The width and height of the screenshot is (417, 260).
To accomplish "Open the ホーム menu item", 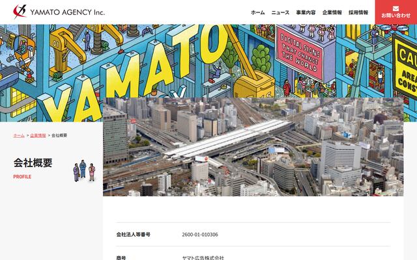I will coord(258,12).
